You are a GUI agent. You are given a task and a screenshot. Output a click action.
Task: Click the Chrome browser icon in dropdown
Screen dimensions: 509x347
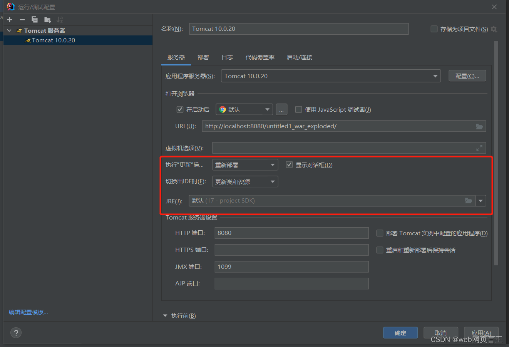coord(223,109)
